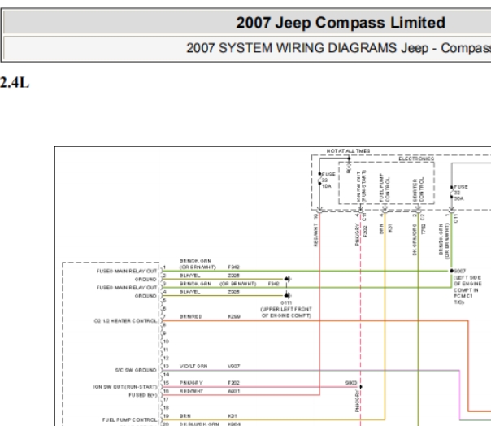
Task: Click the 'FUSED B(+)' pin label
Action: pos(143,395)
